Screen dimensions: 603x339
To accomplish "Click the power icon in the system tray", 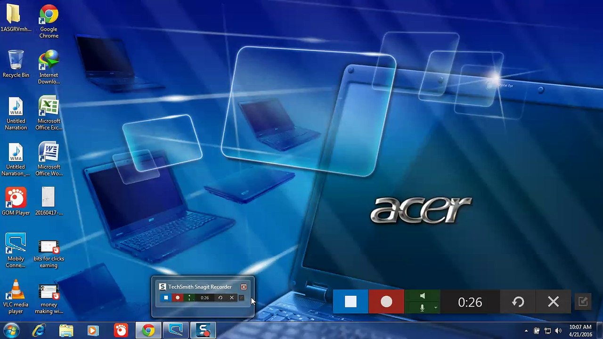I will coord(537,331).
